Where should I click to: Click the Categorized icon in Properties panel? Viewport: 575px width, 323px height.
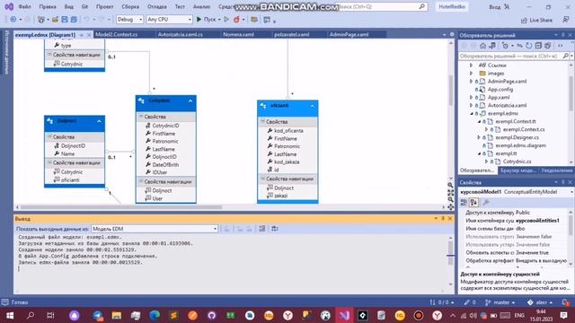point(464,202)
